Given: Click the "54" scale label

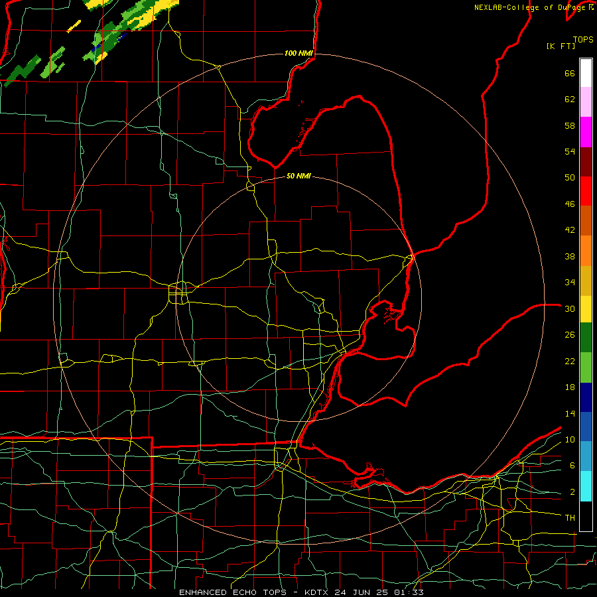Looking at the screenshot, I should [x=570, y=151].
